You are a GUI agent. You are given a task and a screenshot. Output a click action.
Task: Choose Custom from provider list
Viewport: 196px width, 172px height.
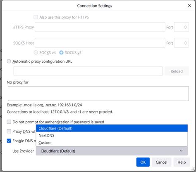112,143
